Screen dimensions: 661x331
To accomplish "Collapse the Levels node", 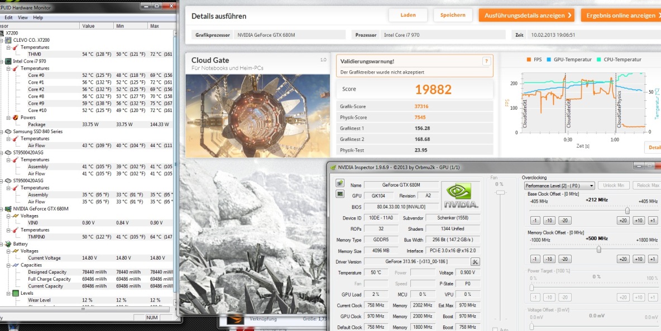I will 8,293.
